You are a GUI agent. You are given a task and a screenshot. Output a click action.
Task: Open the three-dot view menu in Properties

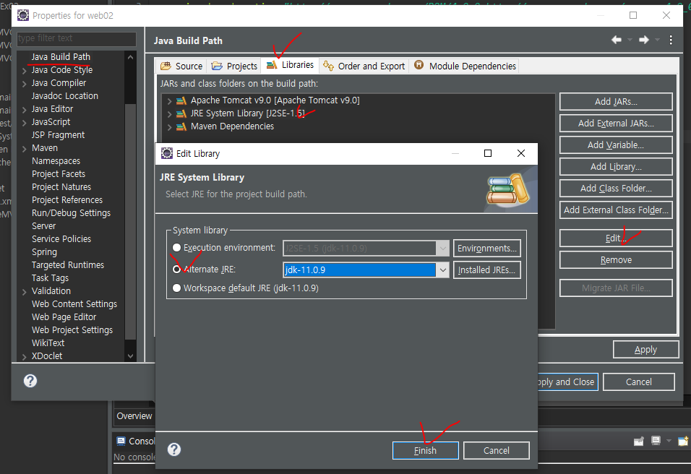click(x=671, y=40)
